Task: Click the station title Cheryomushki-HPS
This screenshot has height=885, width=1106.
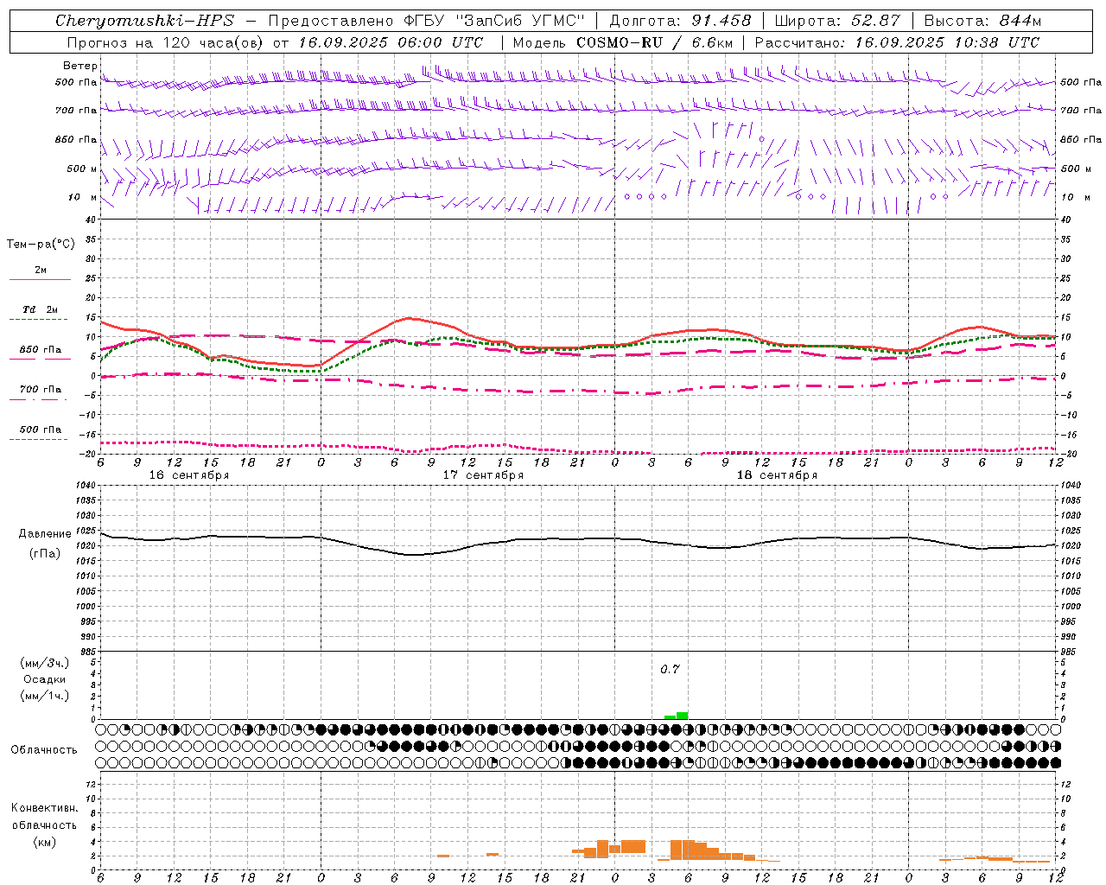Action: 144,21
